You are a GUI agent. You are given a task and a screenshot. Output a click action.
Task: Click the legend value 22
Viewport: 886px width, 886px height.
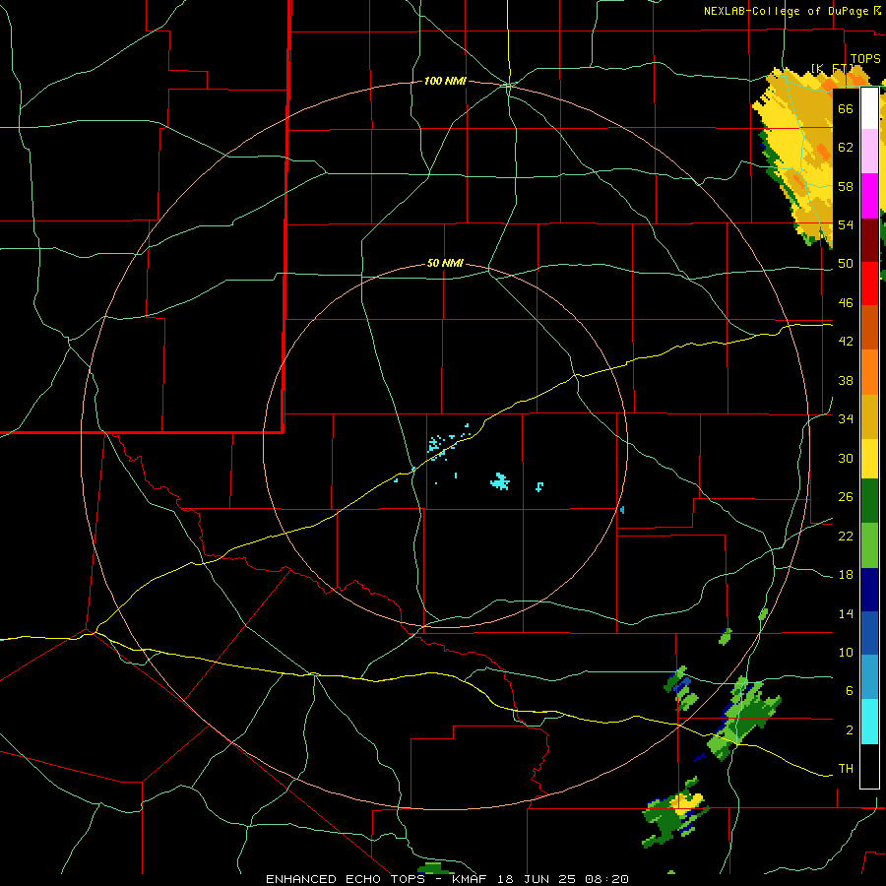846,536
